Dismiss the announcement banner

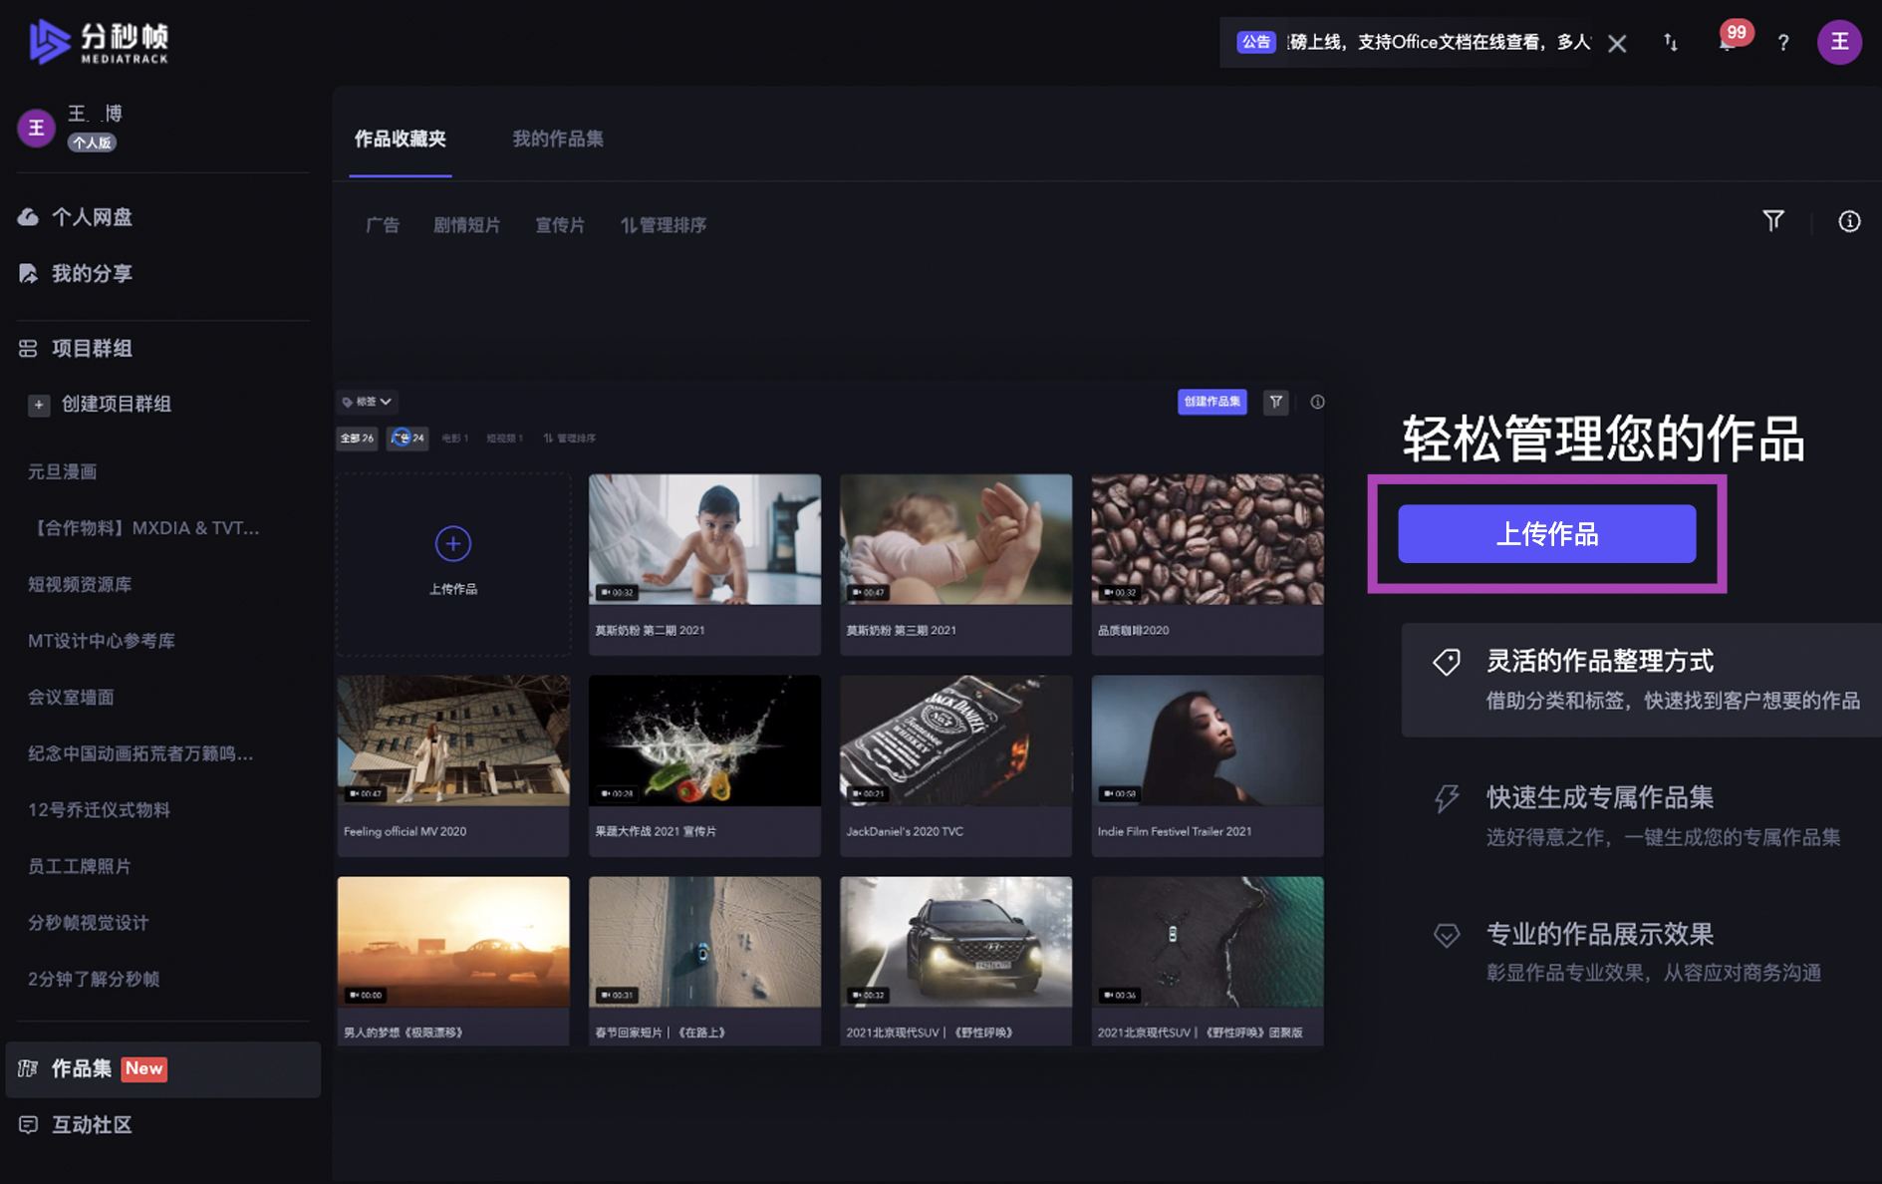[x=1617, y=44]
